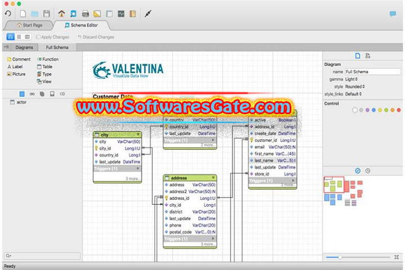The image size is (405, 270).
Task: Select the Picture palette item
Action: 16,74
